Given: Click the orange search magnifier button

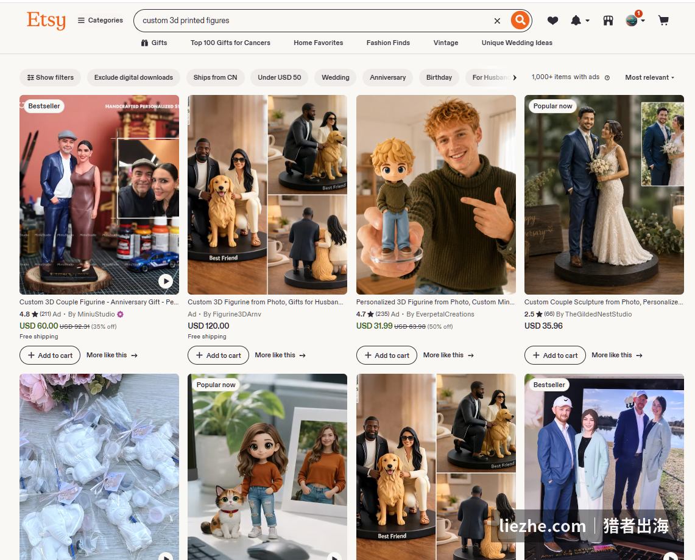Looking at the screenshot, I should pos(520,20).
